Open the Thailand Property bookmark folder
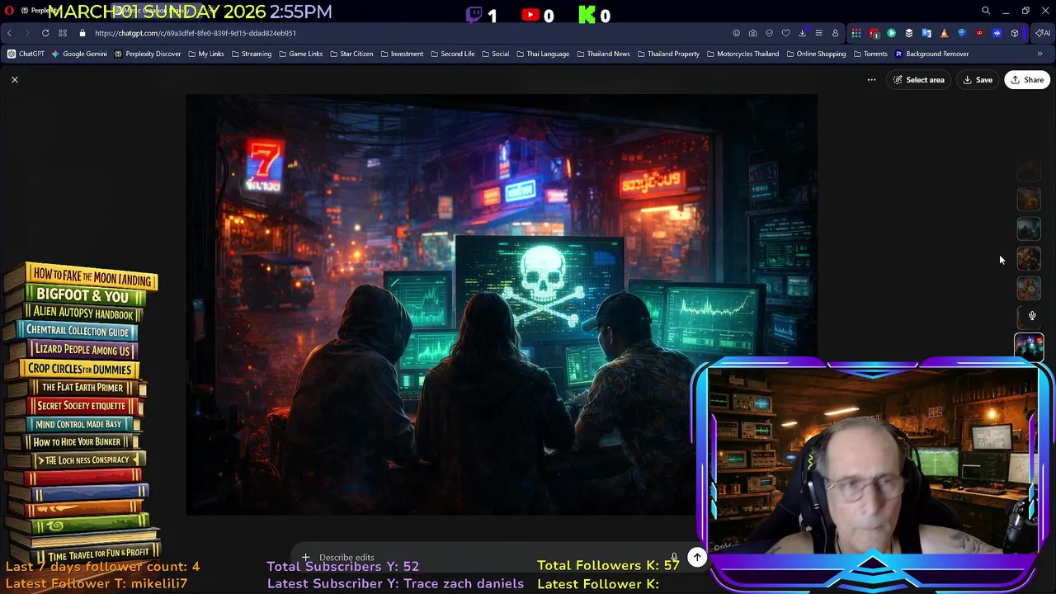 coord(668,54)
